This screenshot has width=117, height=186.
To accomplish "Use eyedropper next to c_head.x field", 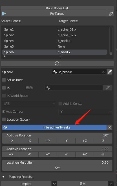I will [x=110, y=72].
